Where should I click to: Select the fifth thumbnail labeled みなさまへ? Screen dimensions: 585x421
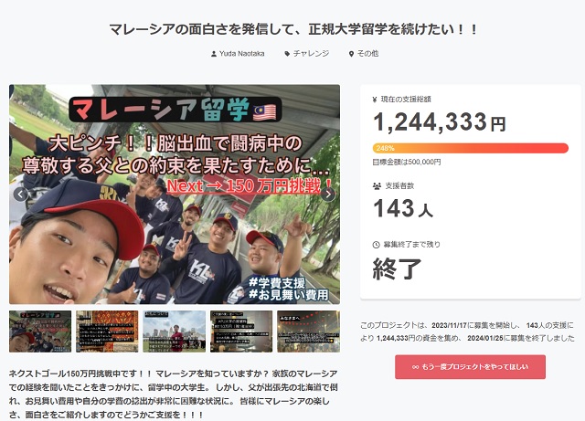309,332
